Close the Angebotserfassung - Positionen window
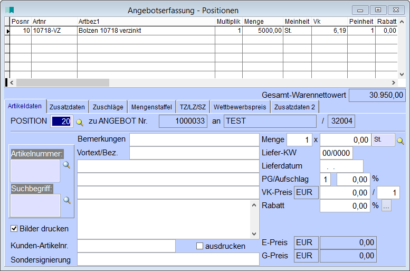This screenshot has width=410, height=271. (396, 10)
